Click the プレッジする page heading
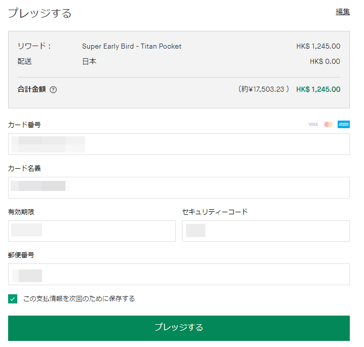Image resolution: width=364 pixels, height=347 pixels. (40, 13)
